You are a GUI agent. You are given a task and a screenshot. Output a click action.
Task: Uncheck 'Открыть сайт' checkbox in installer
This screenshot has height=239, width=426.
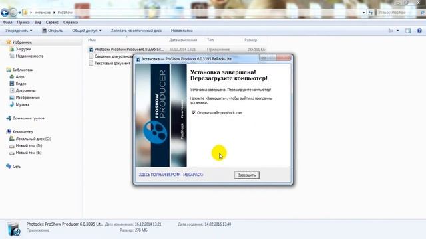pos(194,112)
